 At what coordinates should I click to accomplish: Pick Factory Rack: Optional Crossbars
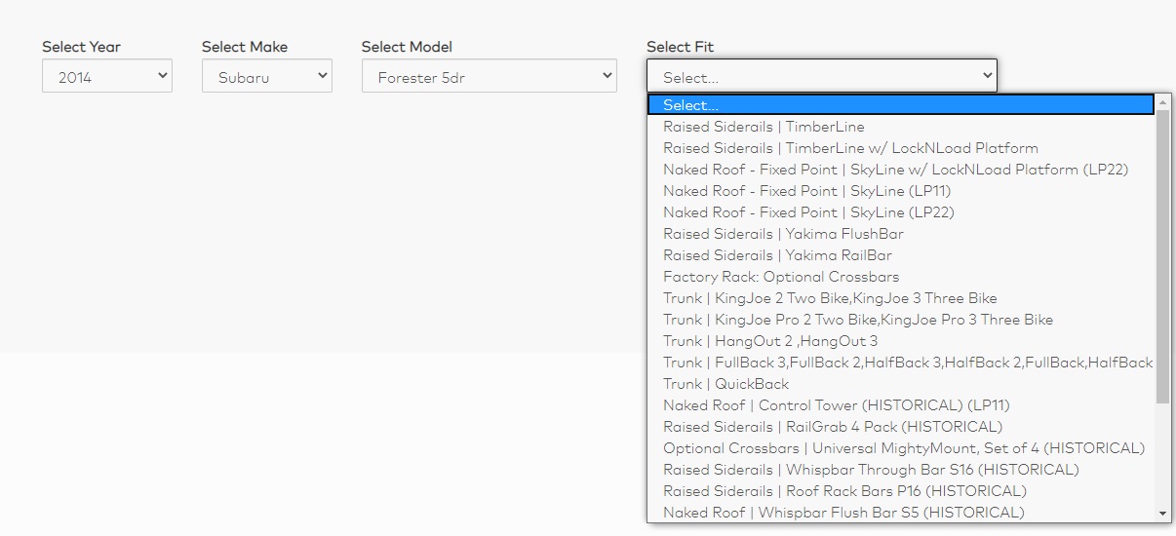tap(901, 277)
